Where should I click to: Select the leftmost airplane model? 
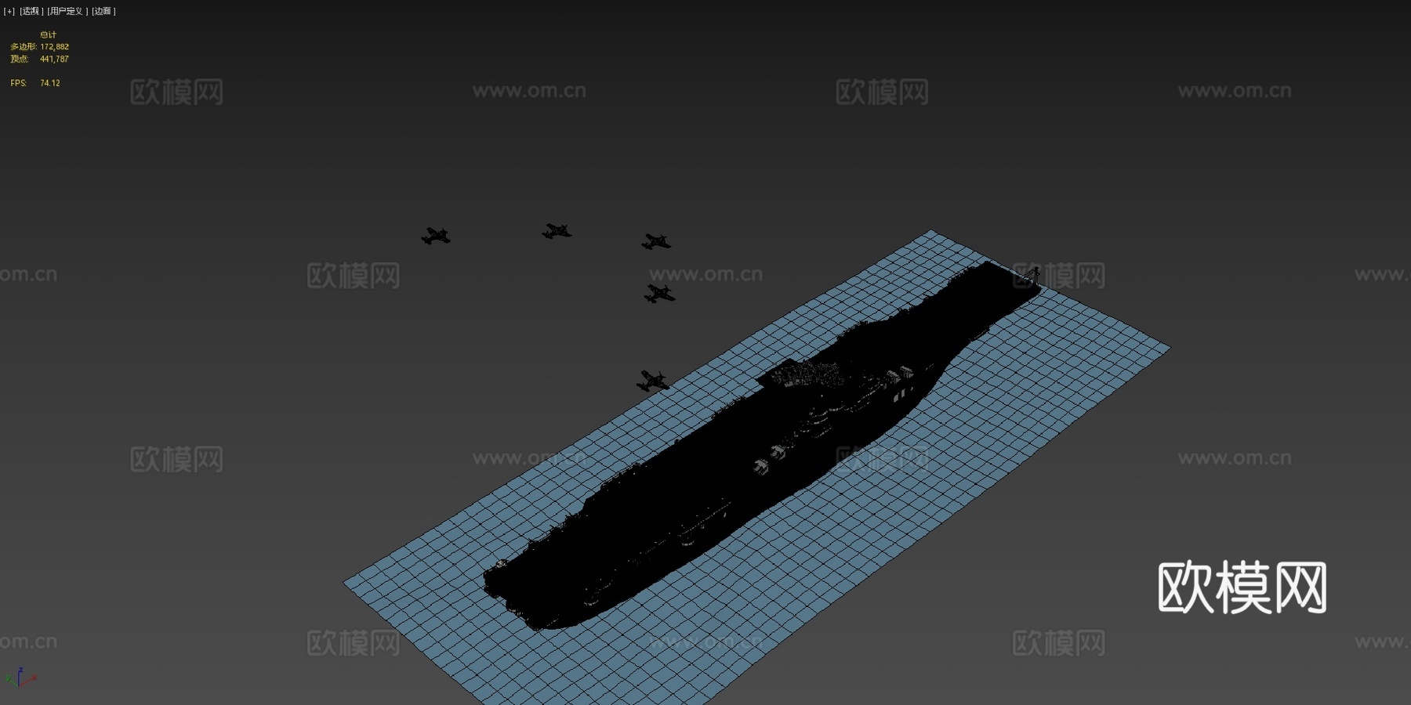pyautogui.click(x=436, y=236)
